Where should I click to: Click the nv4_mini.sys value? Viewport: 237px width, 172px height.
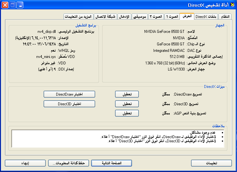coord(46,57)
